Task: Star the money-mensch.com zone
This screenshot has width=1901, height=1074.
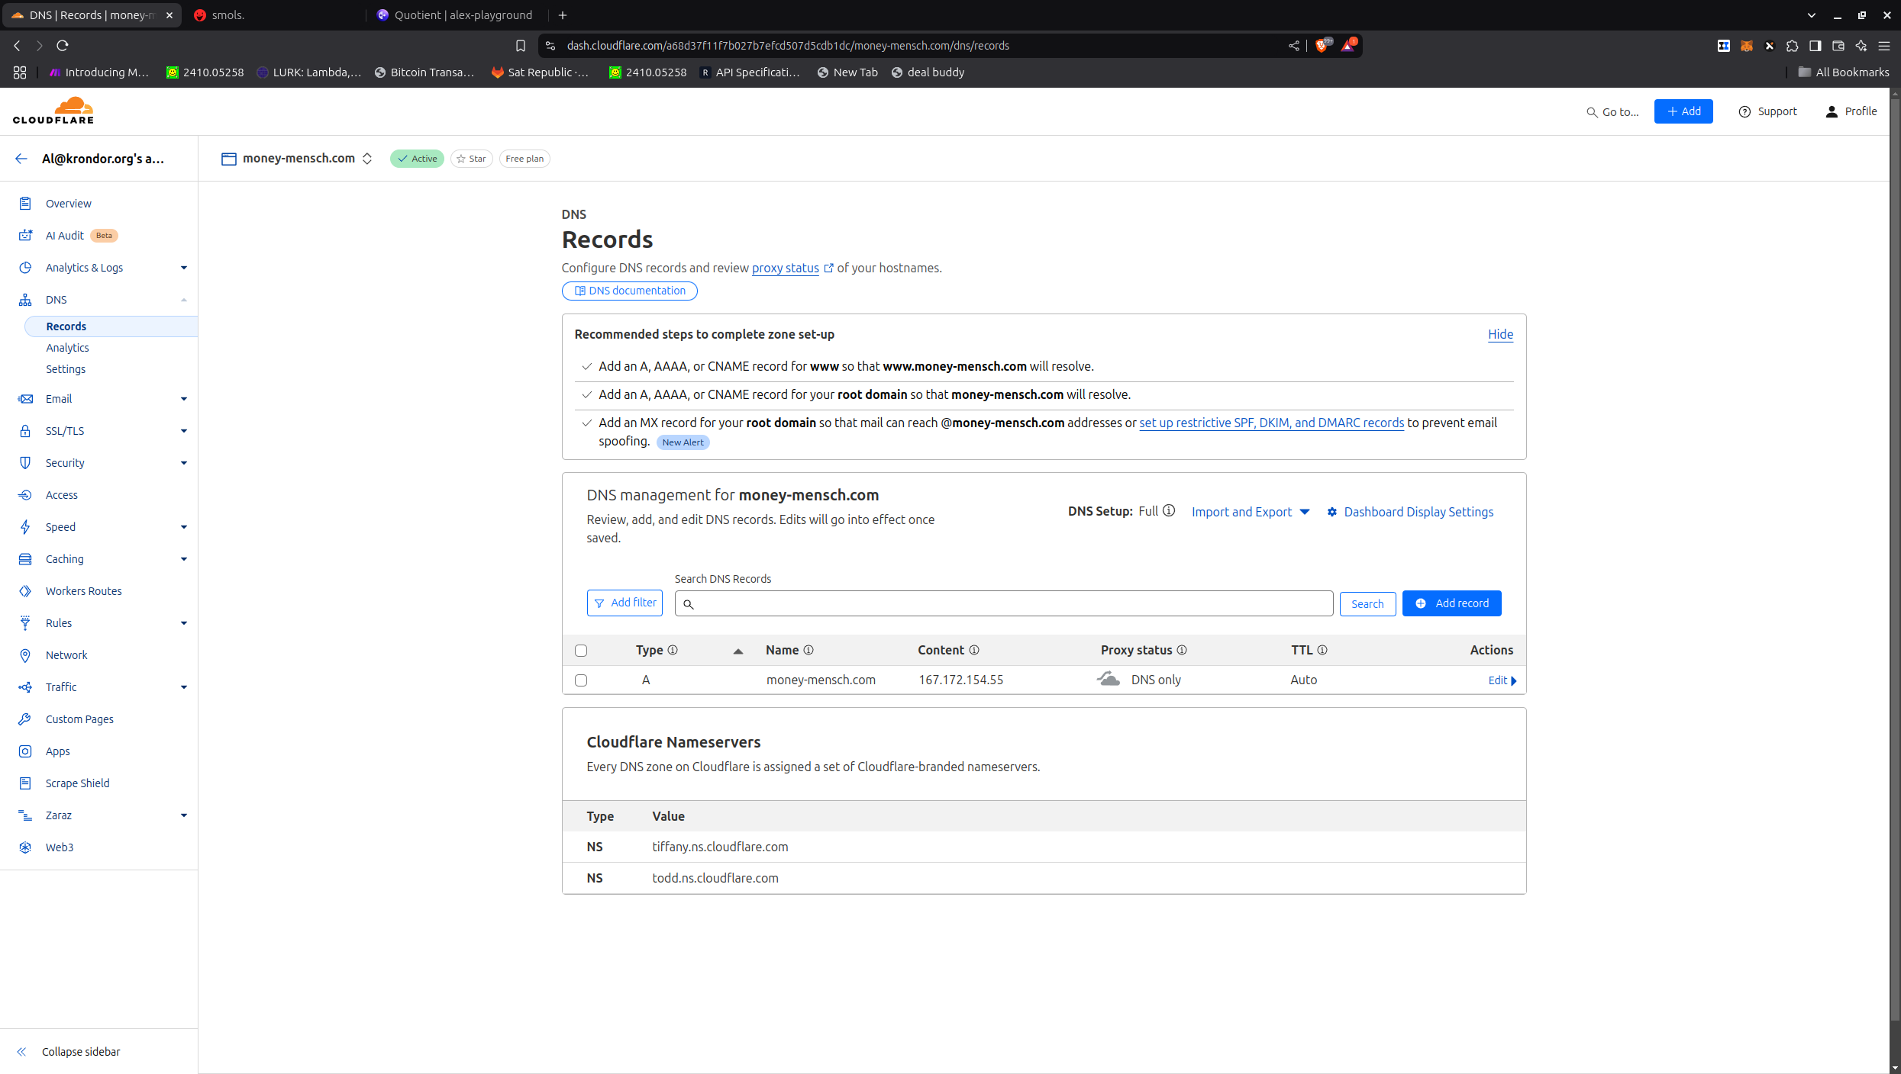Action: point(471,159)
